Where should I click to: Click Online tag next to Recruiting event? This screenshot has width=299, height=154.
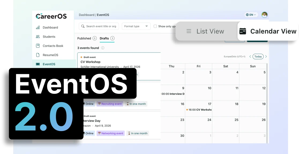point(89,104)
